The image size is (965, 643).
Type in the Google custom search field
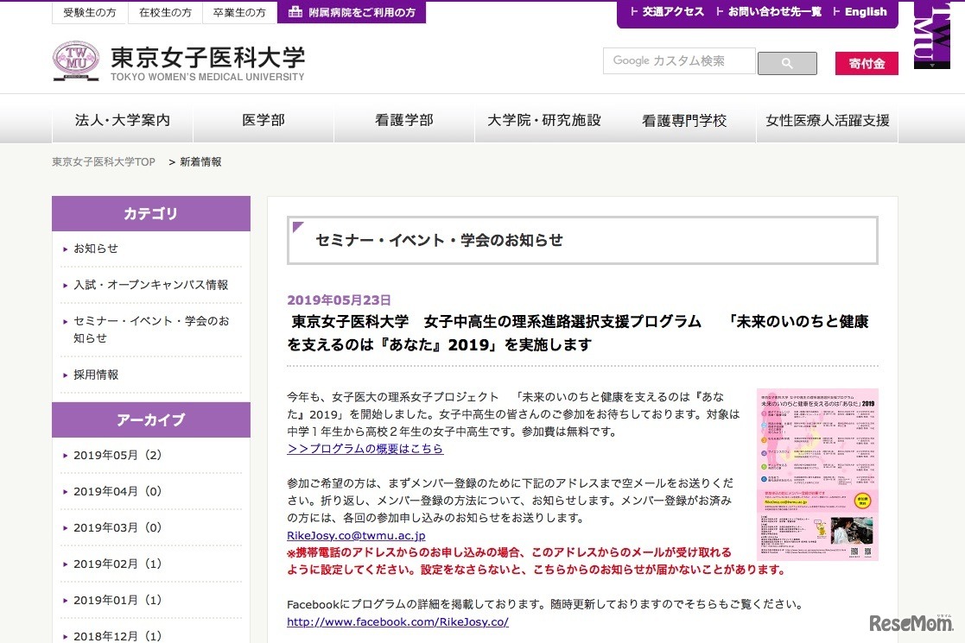(x=679, y=61)
